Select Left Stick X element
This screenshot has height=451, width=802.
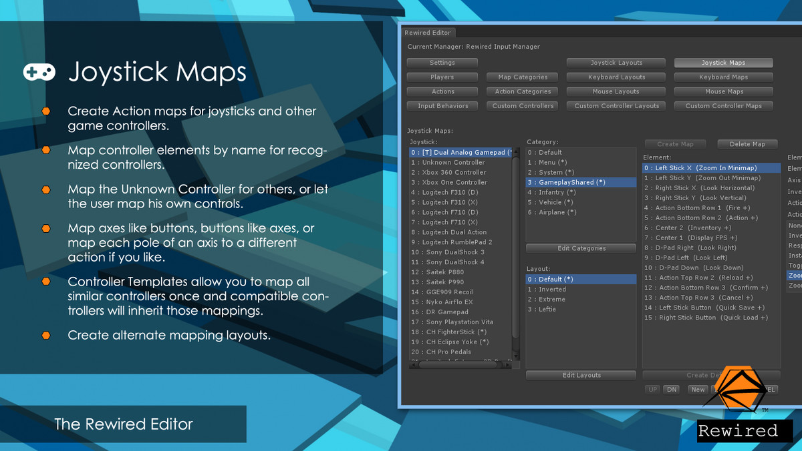click(x=711, y=168)
